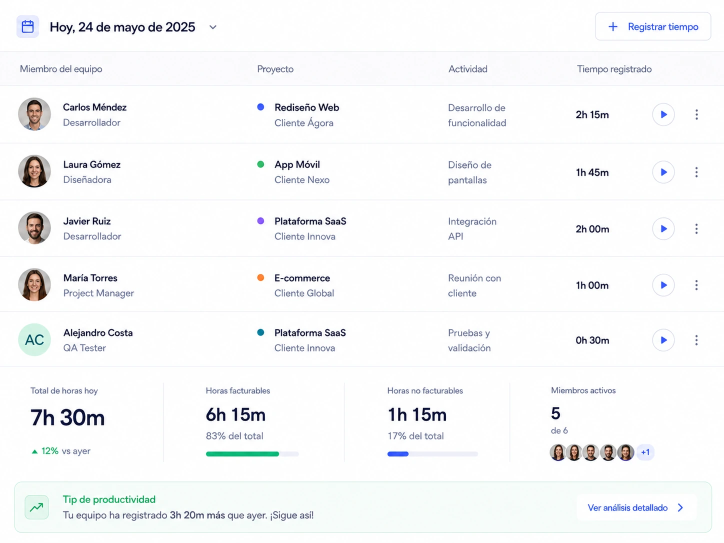Start the timer for Alejandro Costa
The width and height of the screenshot is (724, 543).
click(x=663, y=340)
